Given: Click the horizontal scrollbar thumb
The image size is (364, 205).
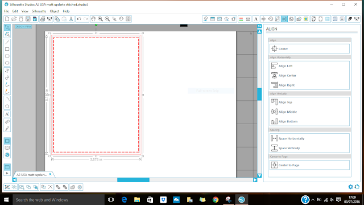Looking at the screenshot, I should point(133,180).
